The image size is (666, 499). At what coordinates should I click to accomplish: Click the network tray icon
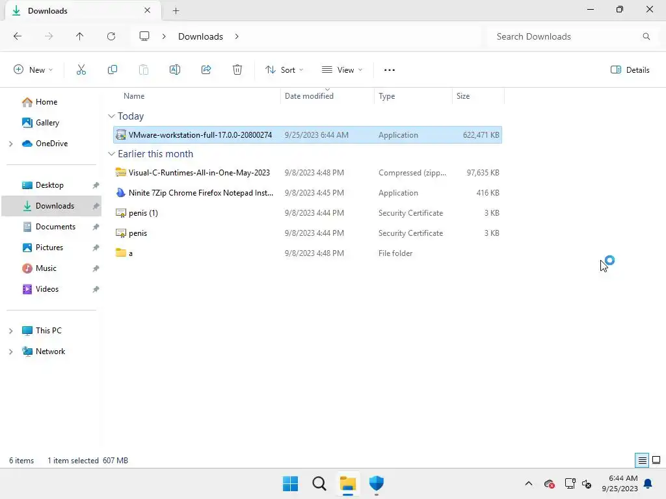[x=570, y=483]
